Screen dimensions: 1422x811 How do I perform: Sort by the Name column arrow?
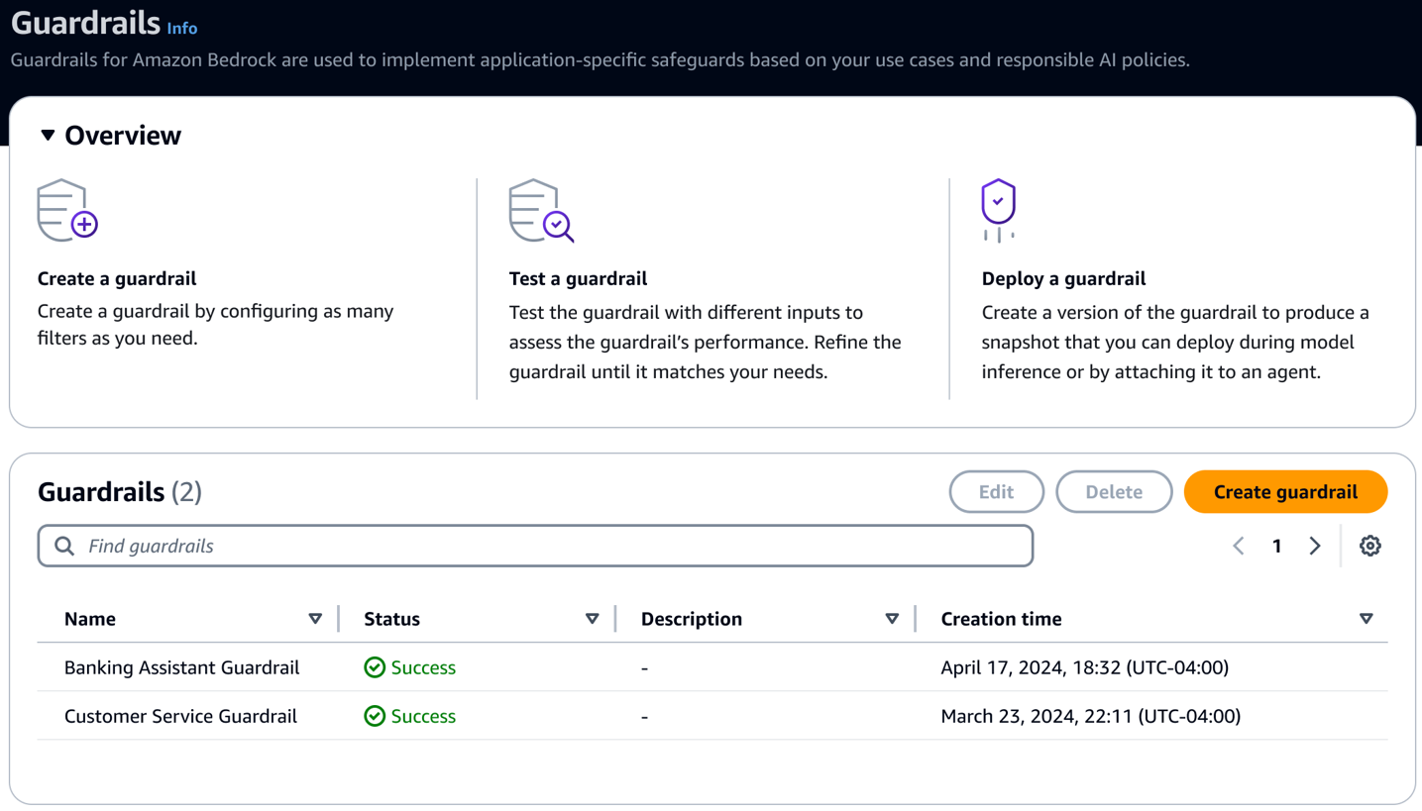(x=315, y=619)
